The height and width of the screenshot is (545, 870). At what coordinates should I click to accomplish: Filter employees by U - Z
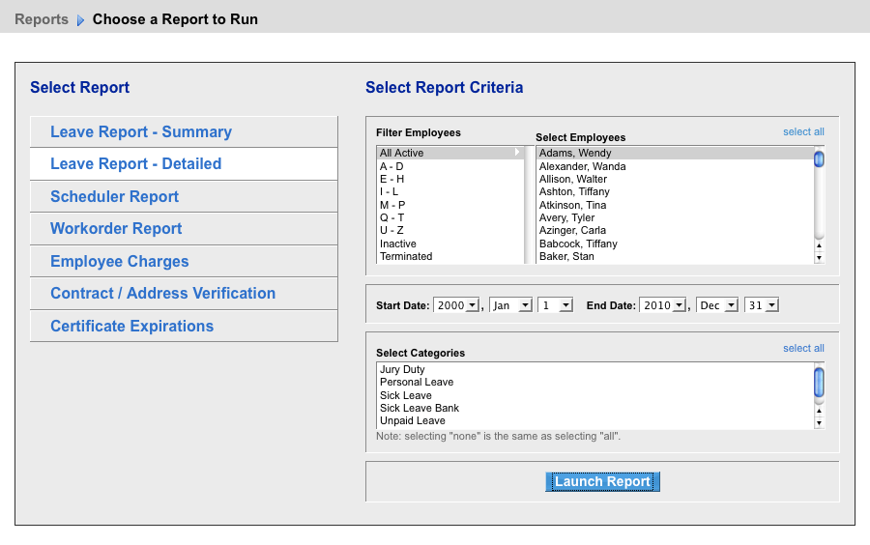[449, 231]
